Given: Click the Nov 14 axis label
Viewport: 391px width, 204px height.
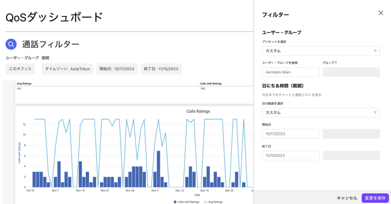Looking at the screenshot, I should coord(80,191).
